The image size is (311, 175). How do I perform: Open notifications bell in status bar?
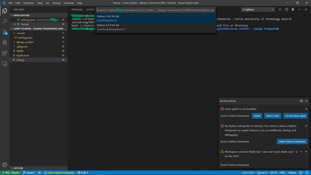306,173
